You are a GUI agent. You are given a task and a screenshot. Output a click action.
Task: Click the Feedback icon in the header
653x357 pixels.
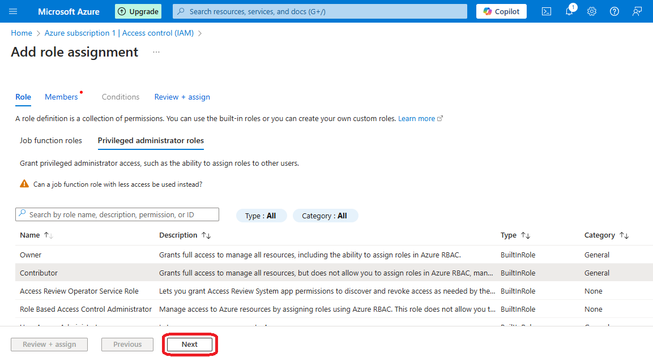click(x=637, y=11)
